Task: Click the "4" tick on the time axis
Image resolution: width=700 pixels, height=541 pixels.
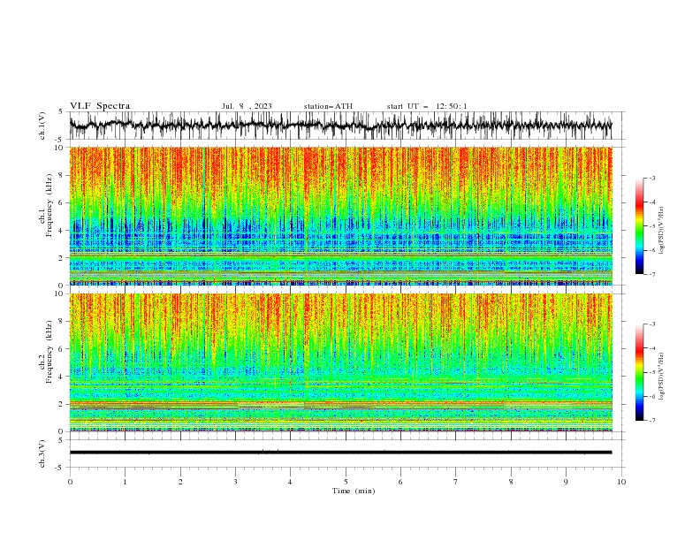Action: point(290,482)
